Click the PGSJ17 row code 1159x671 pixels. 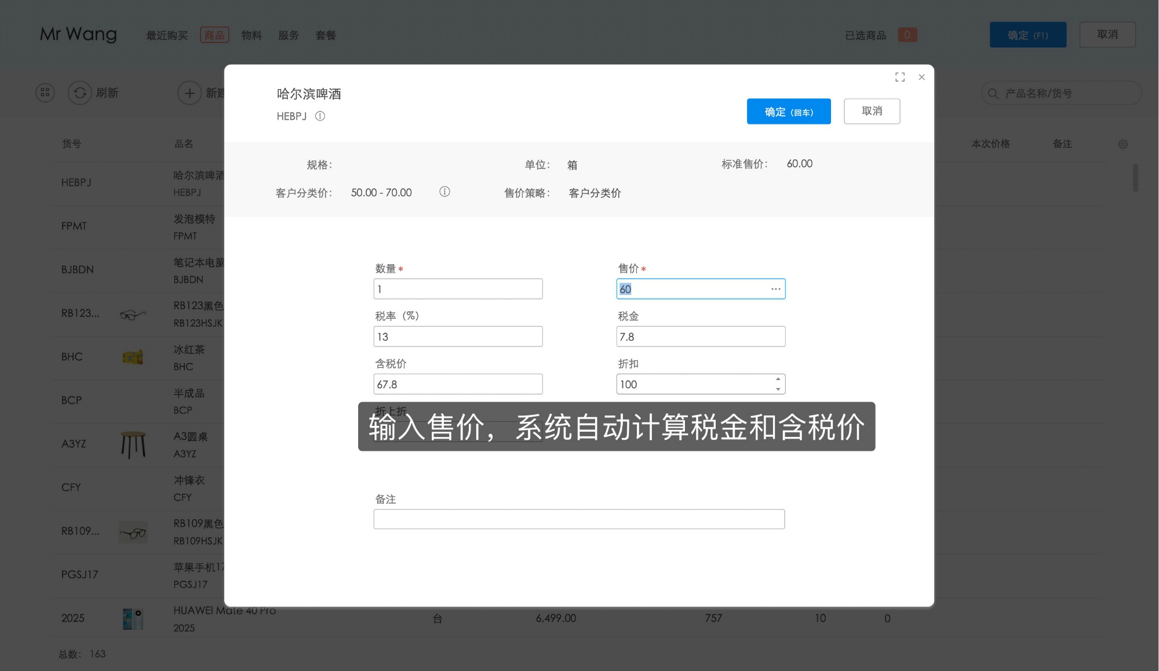coord(80,575)
